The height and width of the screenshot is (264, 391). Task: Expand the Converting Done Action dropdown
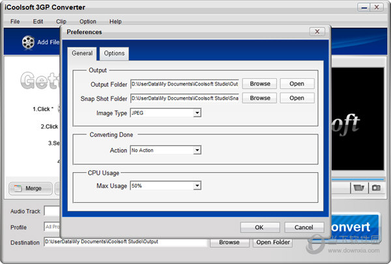(x=197, y=150)
